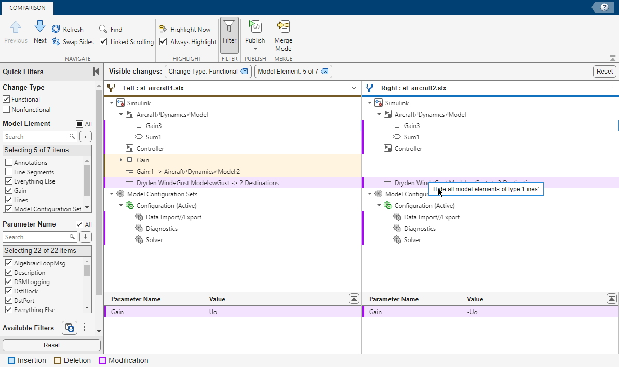Image resolution: width=619 pixels, height=367 pixels.
Task: Open the help question mark
Action: (603, 7)
